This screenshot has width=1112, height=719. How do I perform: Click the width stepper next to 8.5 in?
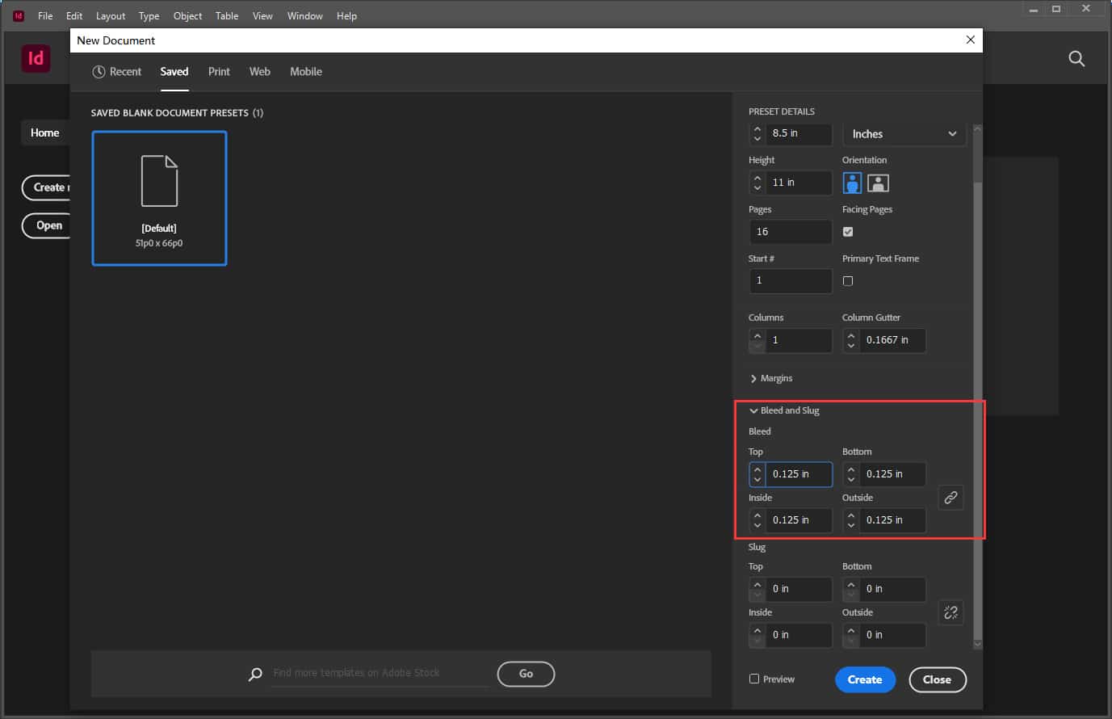757,133
